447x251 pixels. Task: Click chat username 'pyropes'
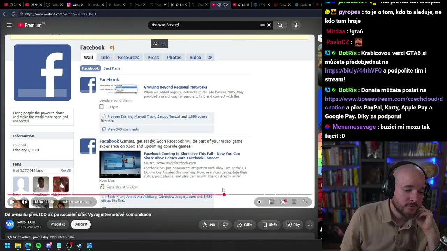pyautogui.click(x=349, y=12)
